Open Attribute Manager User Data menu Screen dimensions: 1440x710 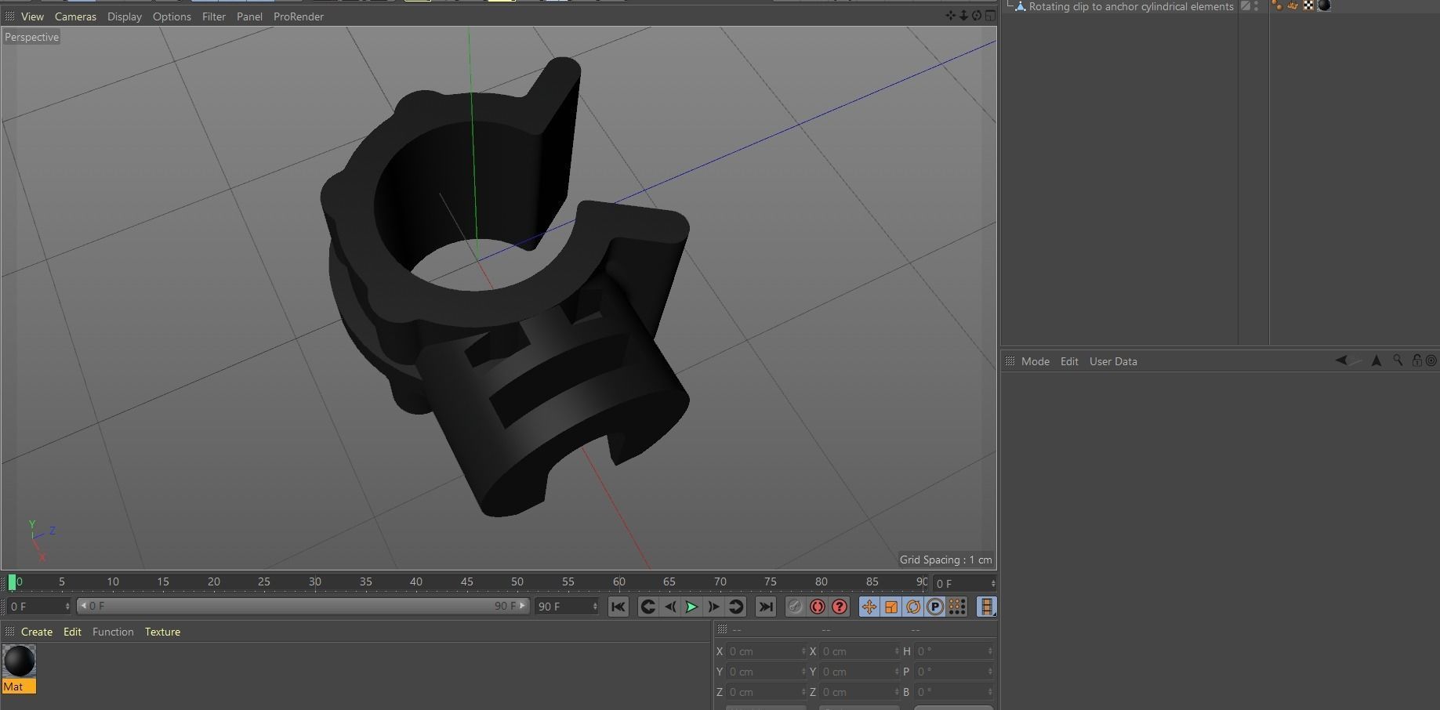[1113, 361]
